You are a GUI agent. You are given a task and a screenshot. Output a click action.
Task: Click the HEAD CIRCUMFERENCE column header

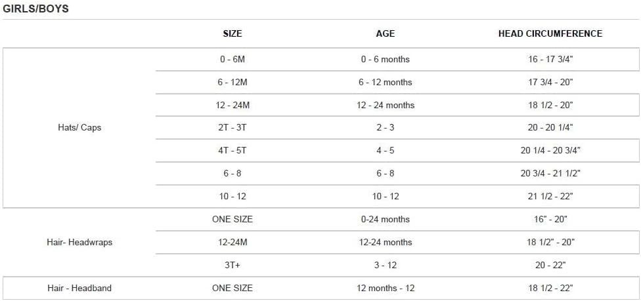coord(550,34)
